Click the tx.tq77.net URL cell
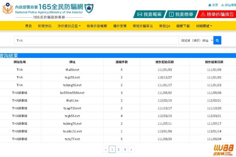 point(72,139)
